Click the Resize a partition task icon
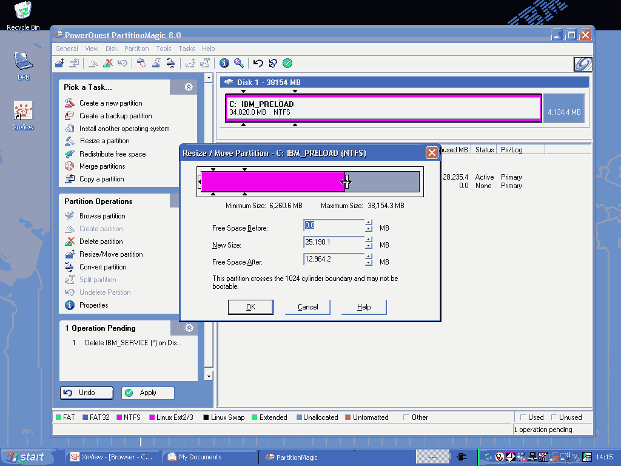 coord(70,141)
